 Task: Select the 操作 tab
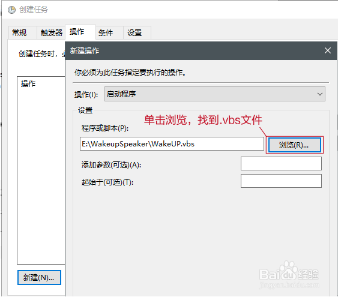pyautogui.click(x=80, y=32)
